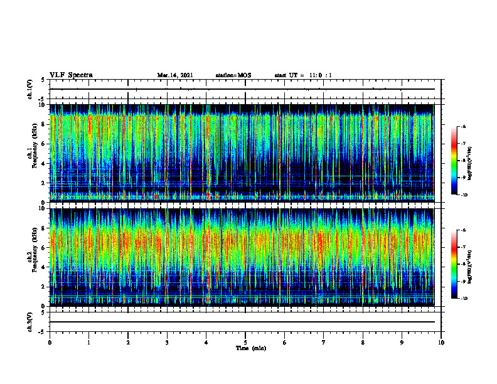
Task: Click the '-10' label on ch.2 color scale
Action: 464,299
